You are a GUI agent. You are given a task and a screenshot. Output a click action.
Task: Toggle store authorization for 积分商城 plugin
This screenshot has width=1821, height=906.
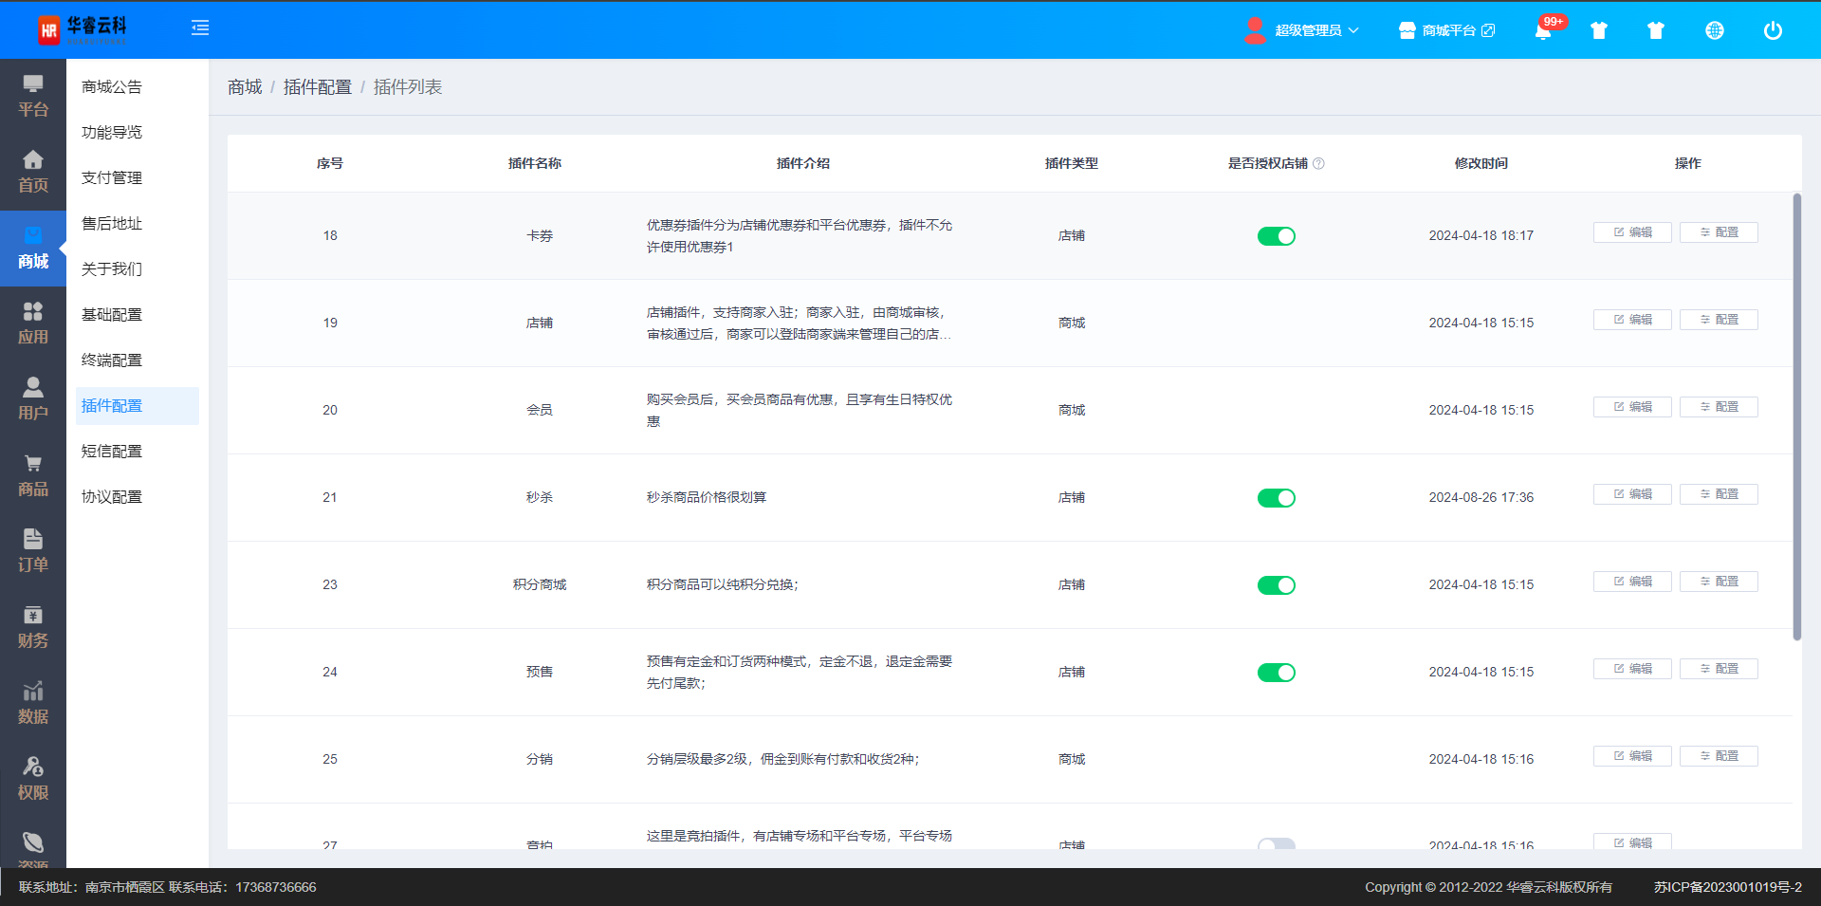pos(1276,585)
